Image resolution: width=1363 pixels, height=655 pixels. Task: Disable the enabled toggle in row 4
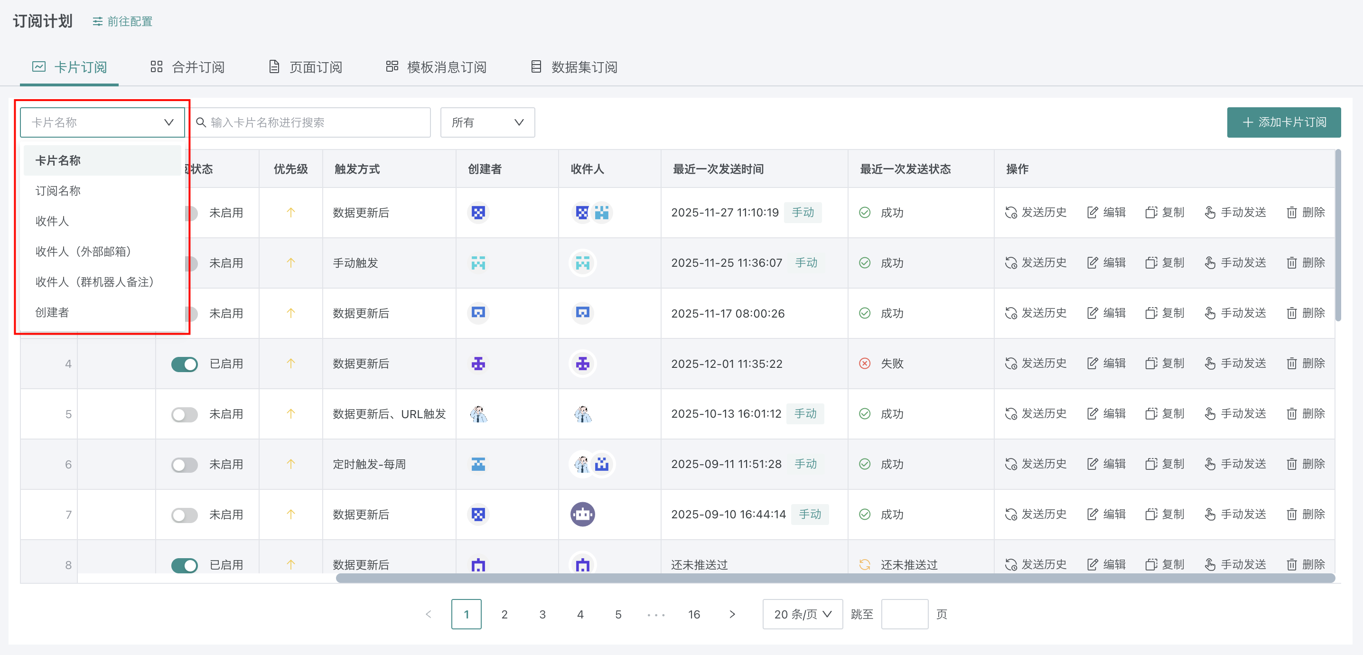(x=184, y=364)
